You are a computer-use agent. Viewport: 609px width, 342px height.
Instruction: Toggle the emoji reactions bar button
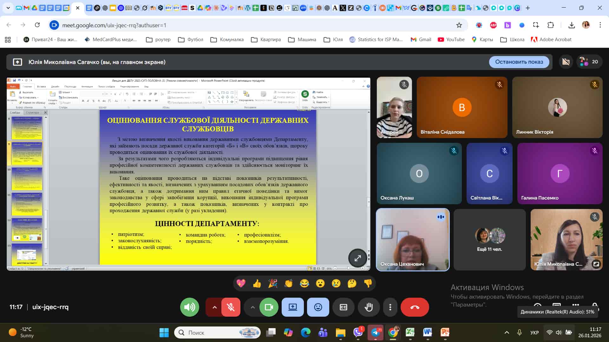click(318, 307)
